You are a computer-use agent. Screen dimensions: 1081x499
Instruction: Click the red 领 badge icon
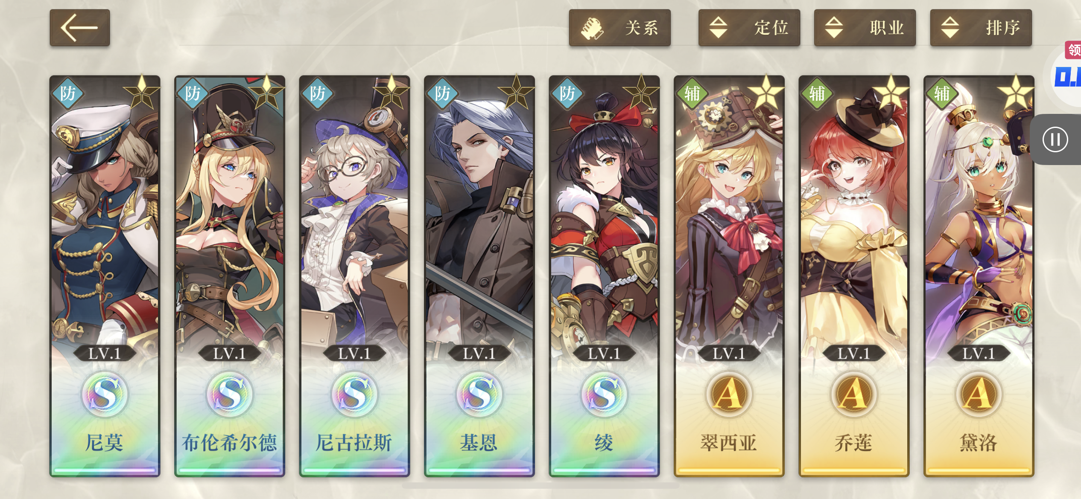click(x=1073, y=50)
